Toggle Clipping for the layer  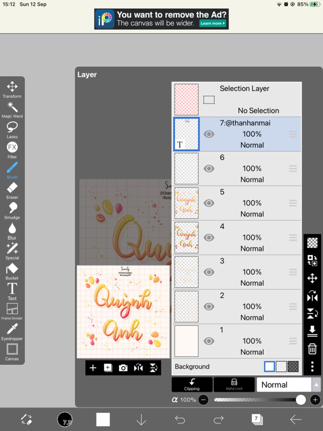pyautogui.click(x=192, y=385)
